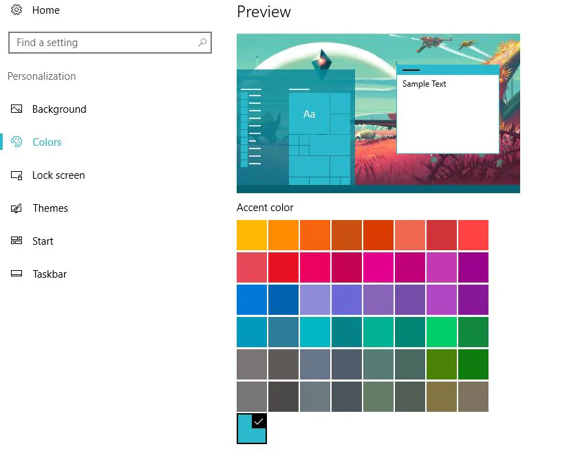Click the desktop preview image
The width and height of the screenshot is (580, 451).
click(378, 113)
